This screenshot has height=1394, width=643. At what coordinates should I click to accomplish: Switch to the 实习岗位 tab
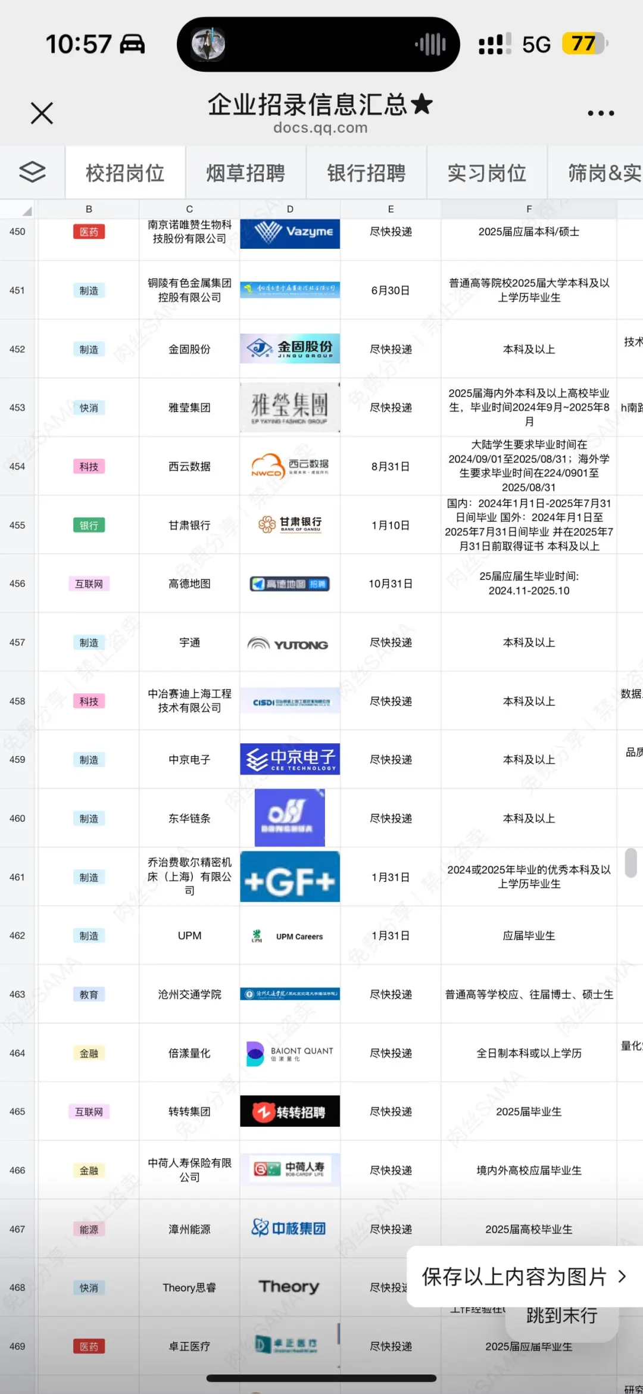(x=486, y=173)
